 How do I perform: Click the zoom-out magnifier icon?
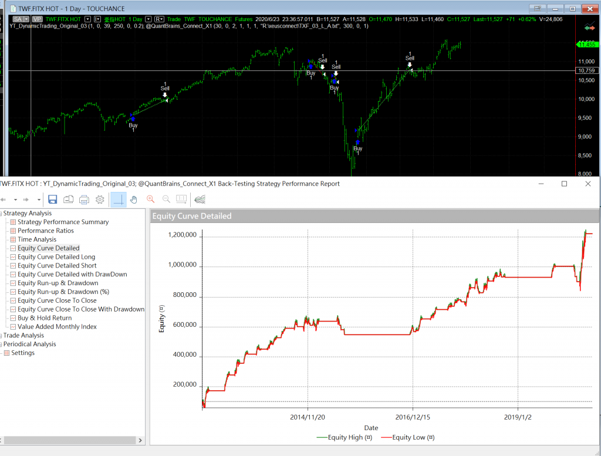point(166,200)
